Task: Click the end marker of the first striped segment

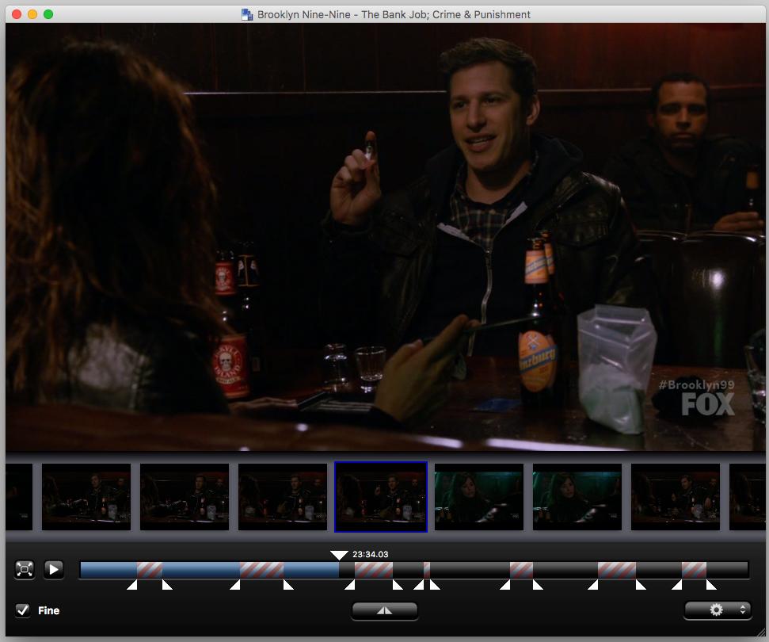Action: [167, 585]
